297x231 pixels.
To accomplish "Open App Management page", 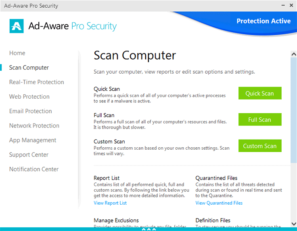I will [33, 140].
